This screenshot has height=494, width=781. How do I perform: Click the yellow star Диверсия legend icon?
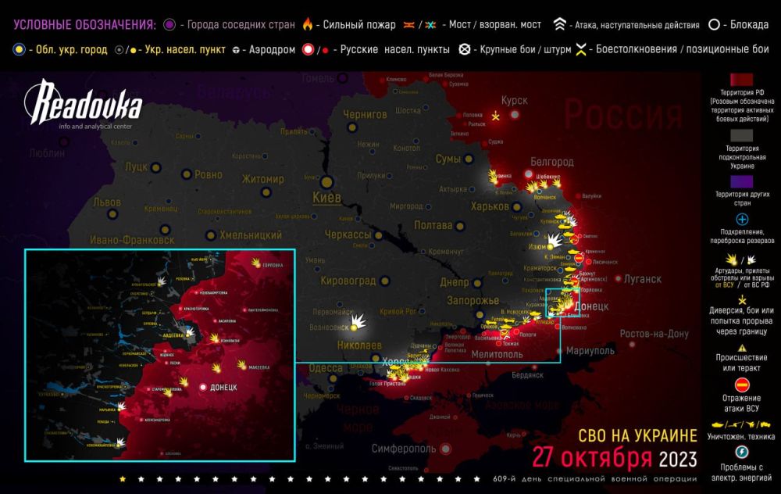coord(742,299)
